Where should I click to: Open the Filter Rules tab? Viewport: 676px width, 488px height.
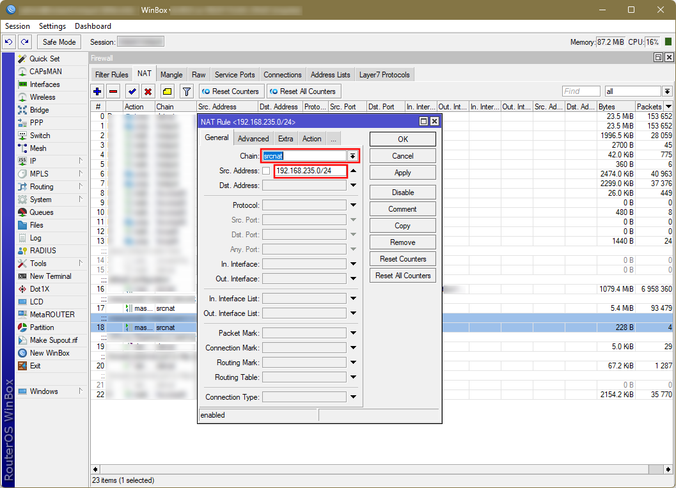[111, 75]
